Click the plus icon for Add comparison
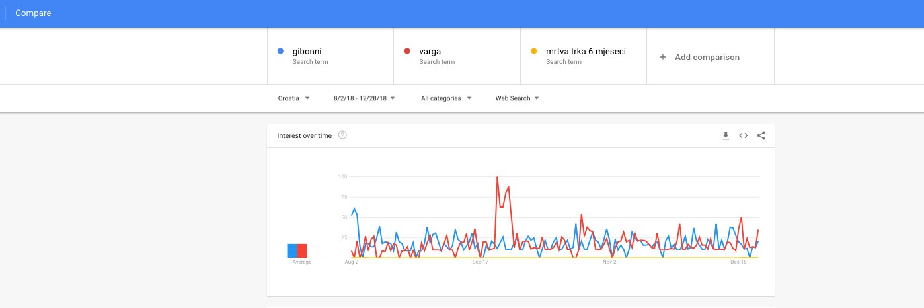 pyautogui.click(x=663, y=57)
